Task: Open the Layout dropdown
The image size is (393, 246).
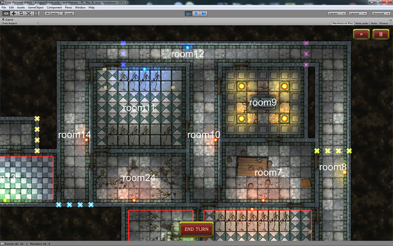Action: (358, 13)
